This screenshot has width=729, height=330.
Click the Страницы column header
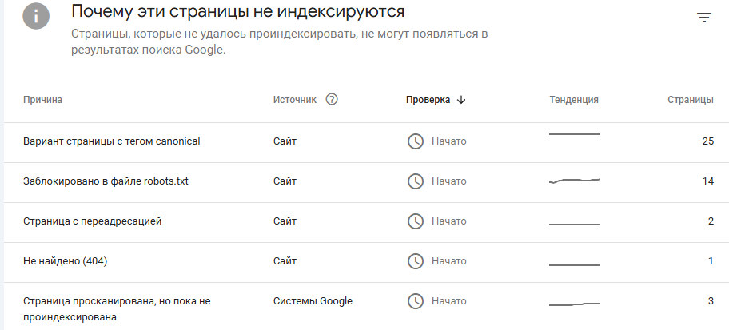point(691,100)
